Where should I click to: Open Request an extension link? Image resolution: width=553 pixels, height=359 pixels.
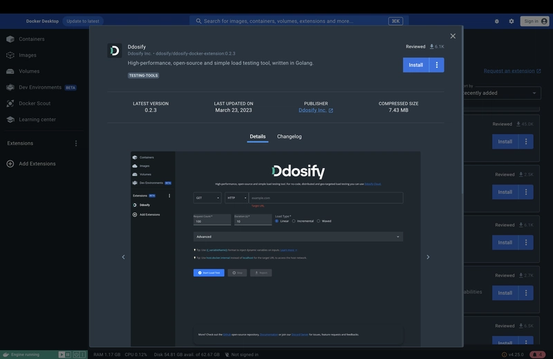coord(512,71)
